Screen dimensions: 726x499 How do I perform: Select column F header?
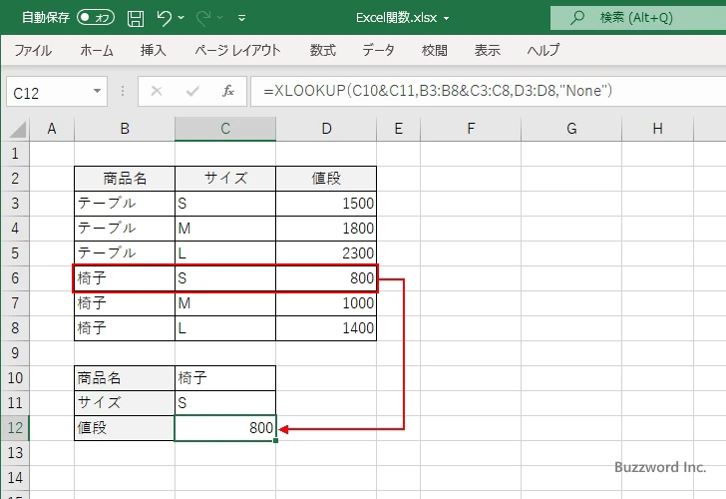coord(471,129)
